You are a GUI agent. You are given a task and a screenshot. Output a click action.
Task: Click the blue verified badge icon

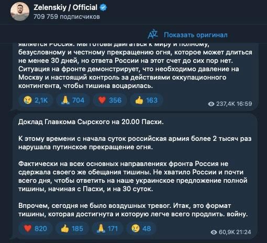coord(103,7)
